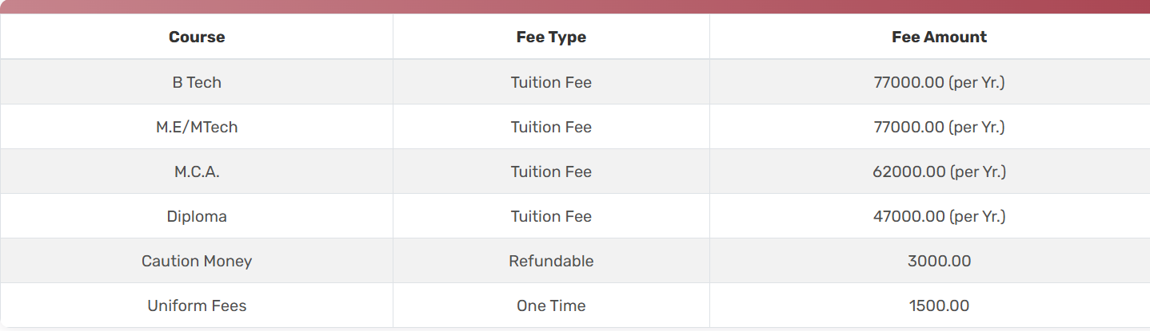Viewport: 1150px width, 331px height.
Task: Click Tuition Fee in the B Tech row
Action: (551, 82)
